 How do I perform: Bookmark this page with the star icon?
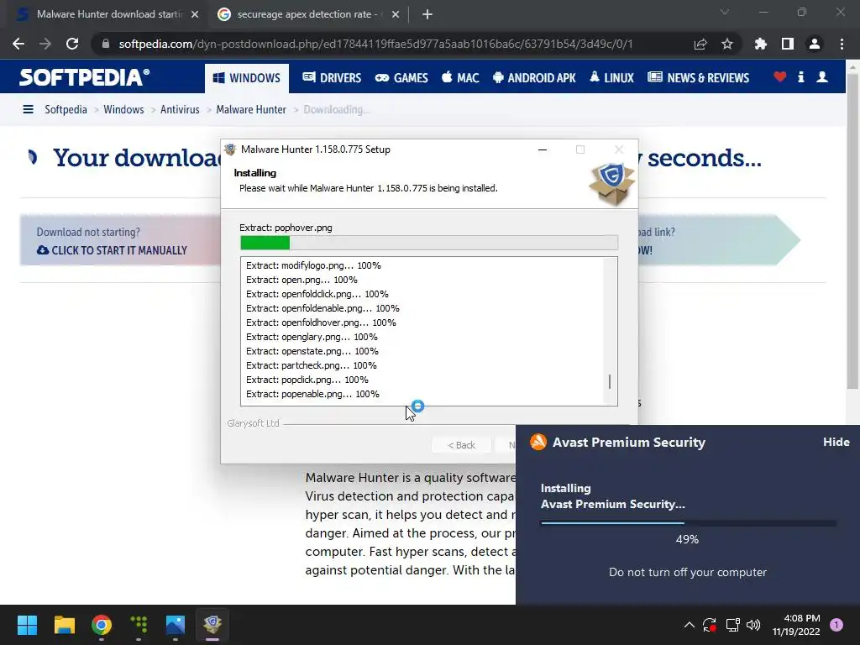coord(727,44)
